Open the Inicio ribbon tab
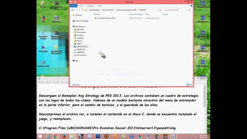The width and height of the screenshot is (247, 139). [x=81, y=6]
